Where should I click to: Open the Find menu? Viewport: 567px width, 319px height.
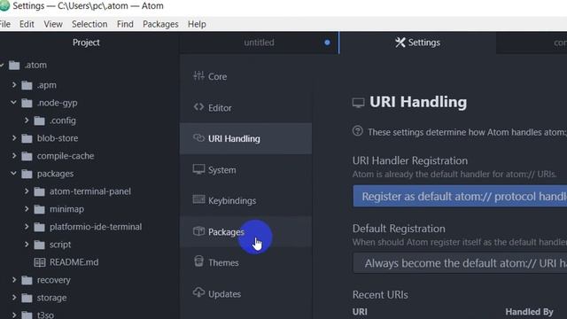click(x=125, y=24)
